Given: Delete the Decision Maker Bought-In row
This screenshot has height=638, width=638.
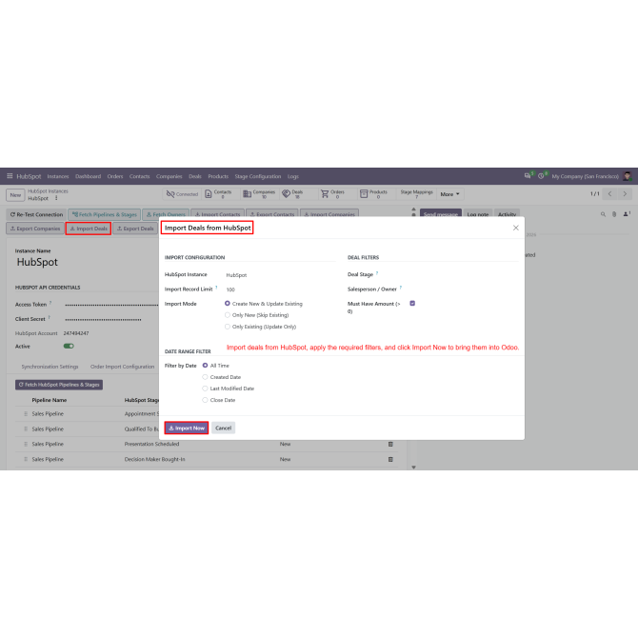Looking at the screenshot, I should (x=390, y=459).
